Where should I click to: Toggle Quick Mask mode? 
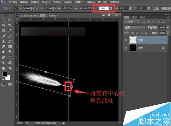click(x=3, y=84)
